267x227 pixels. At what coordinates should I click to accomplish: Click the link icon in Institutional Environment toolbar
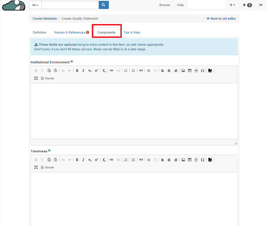(x=111, y=71)
